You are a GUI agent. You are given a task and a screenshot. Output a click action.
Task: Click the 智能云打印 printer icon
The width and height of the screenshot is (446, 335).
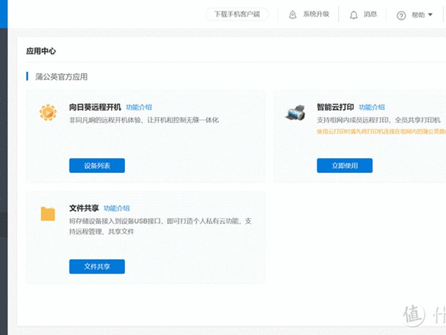tap(295, 112)
